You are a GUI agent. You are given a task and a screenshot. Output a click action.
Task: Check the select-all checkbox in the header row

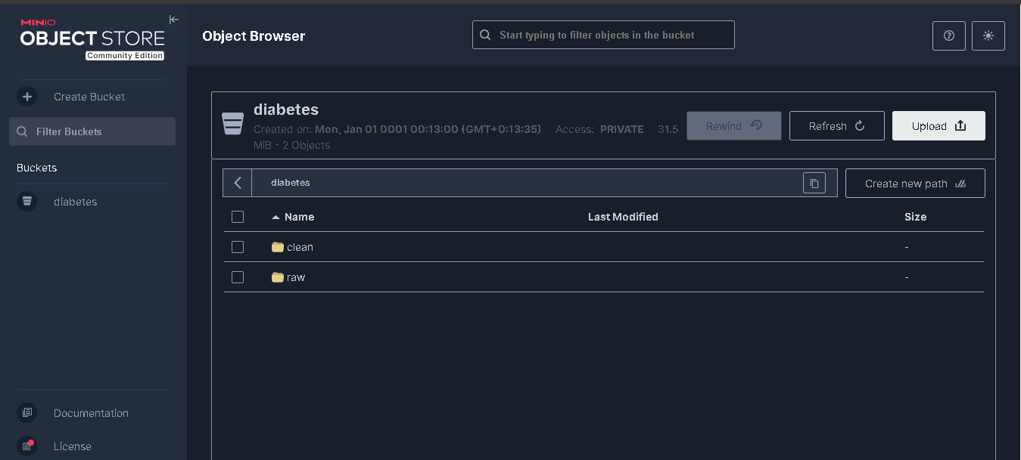click(238, 217)
